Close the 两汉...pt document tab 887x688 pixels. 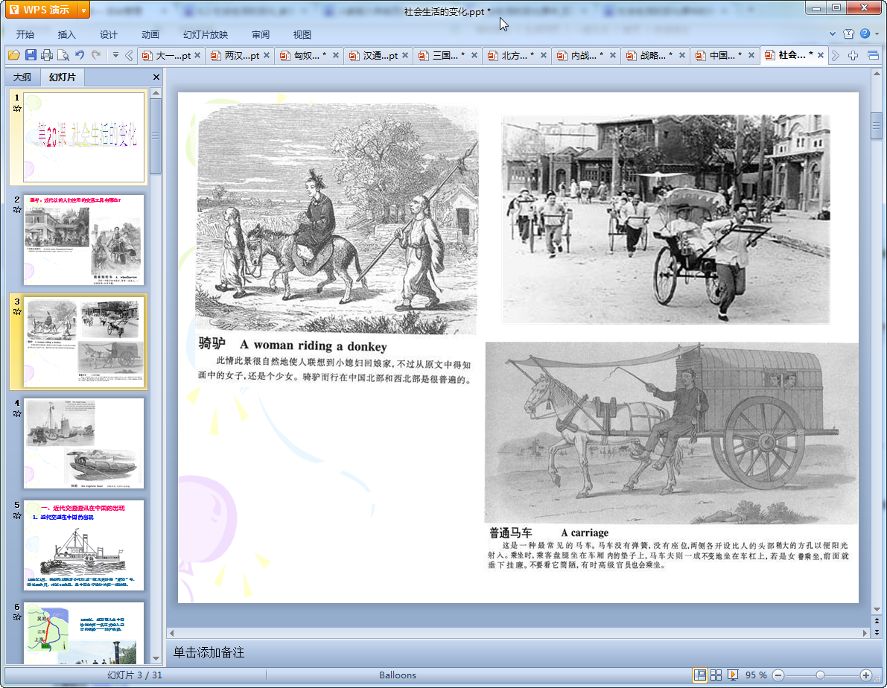click(x=267, y=55)
